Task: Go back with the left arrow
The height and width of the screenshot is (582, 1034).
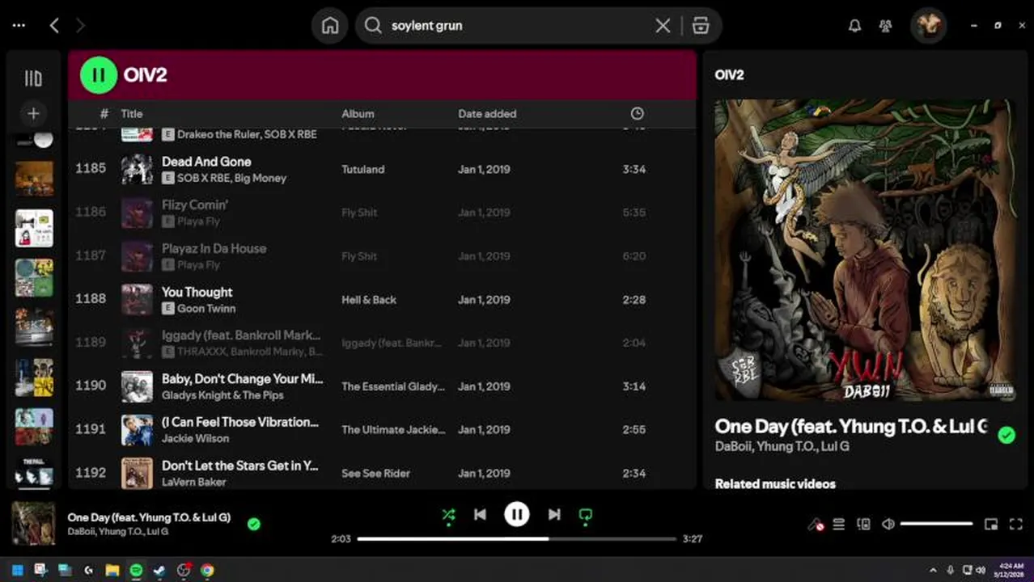Action: click(54, 26)
